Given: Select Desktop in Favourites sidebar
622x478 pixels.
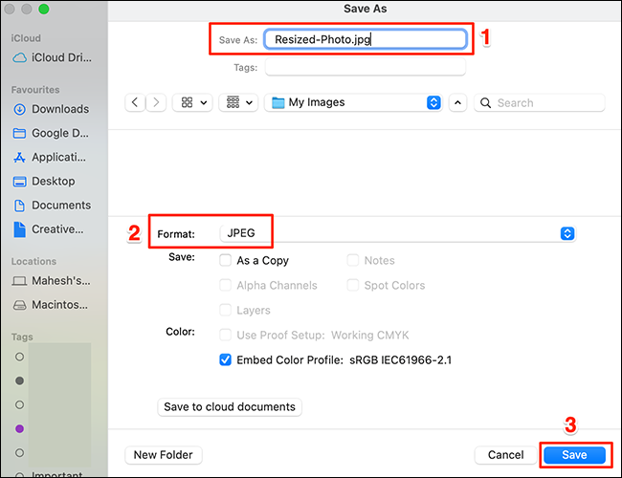Looking at the screenshot, I should click(51, 181).
